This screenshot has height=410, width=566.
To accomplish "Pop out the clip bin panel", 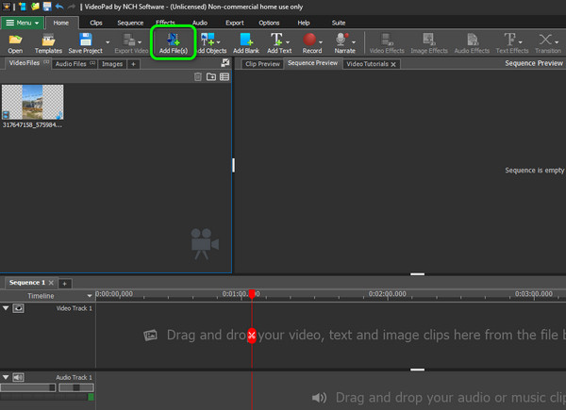I will (225, 63).
